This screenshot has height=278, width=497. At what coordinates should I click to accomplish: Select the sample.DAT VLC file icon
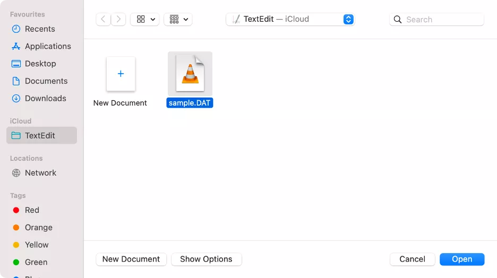(190, 73)
